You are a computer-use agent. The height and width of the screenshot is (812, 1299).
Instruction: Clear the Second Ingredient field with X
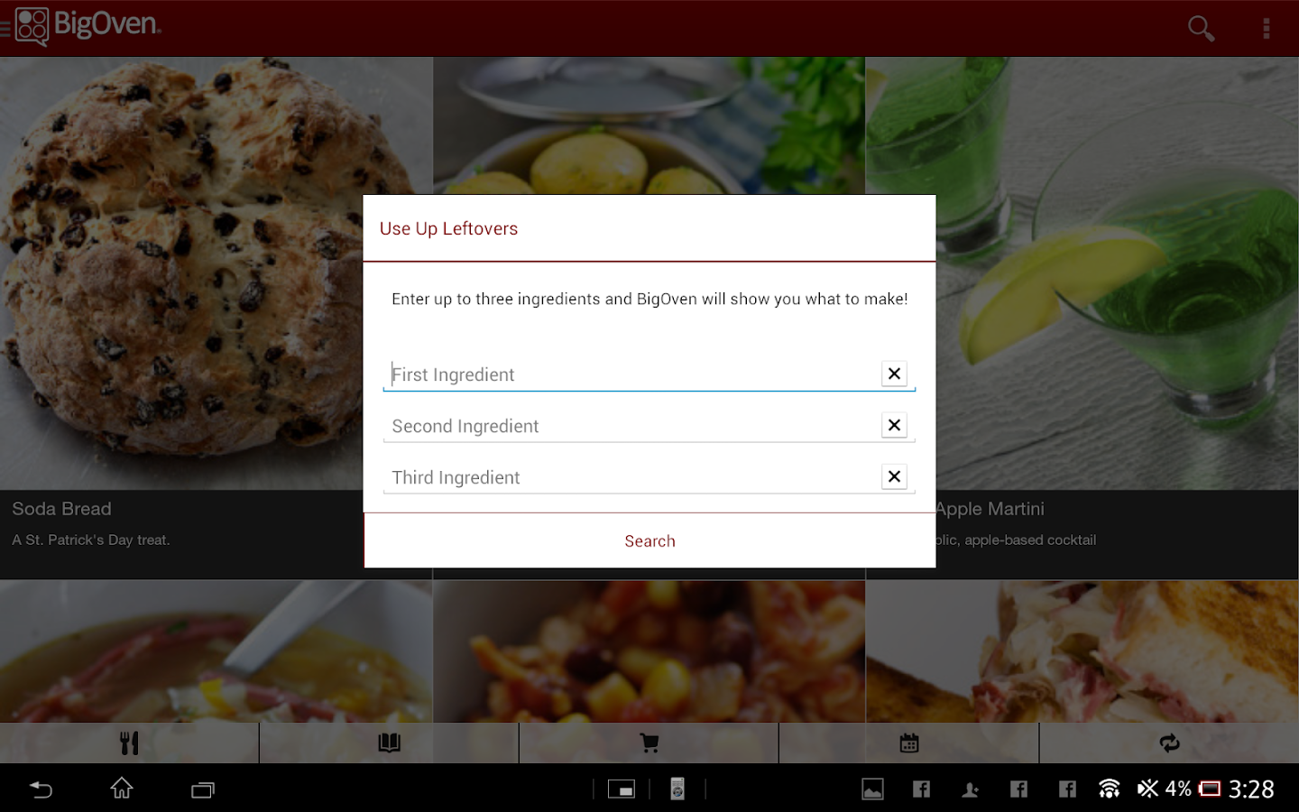coord(894,425)
